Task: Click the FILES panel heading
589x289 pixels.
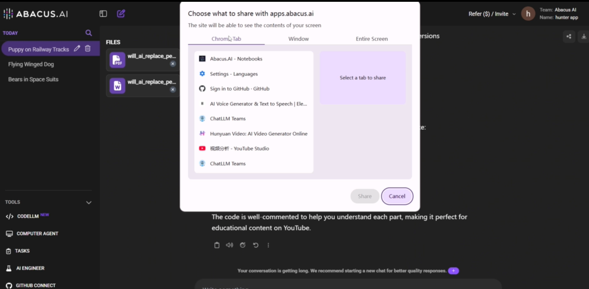Action: (113, 43)
